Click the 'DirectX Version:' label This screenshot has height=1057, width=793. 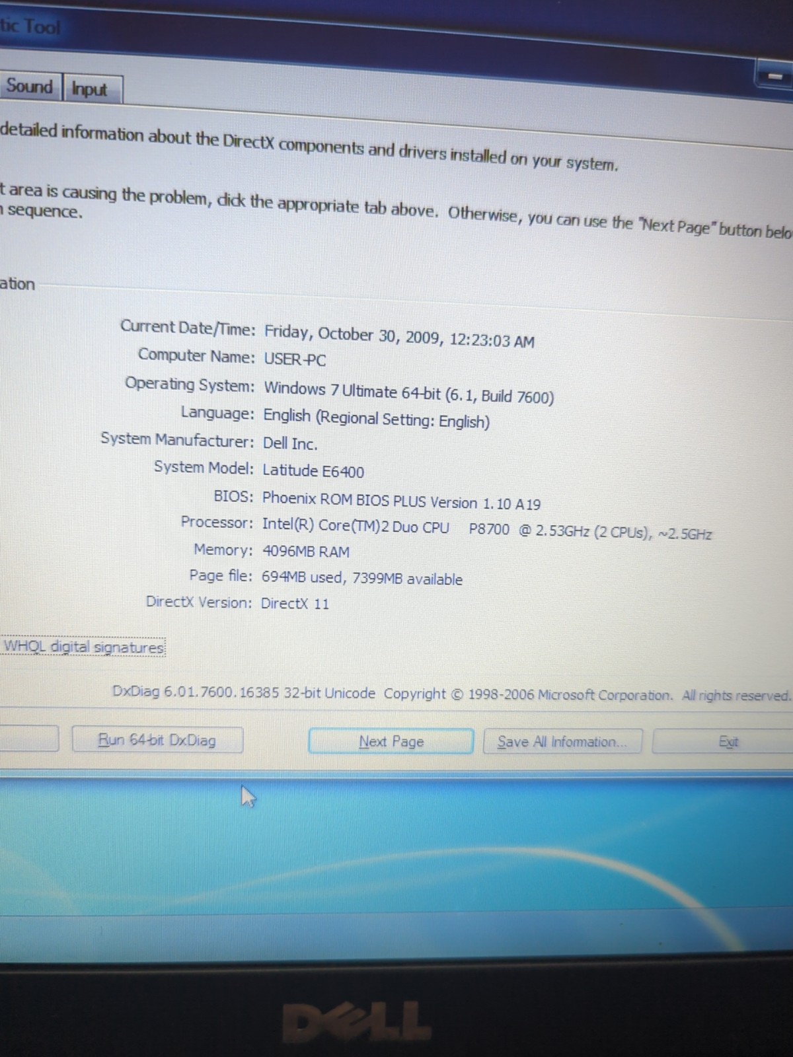pos(199,602)
